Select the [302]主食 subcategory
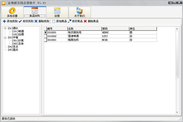Screen dimensions: 183x122 pyautogui.click(x=18, y=44)
